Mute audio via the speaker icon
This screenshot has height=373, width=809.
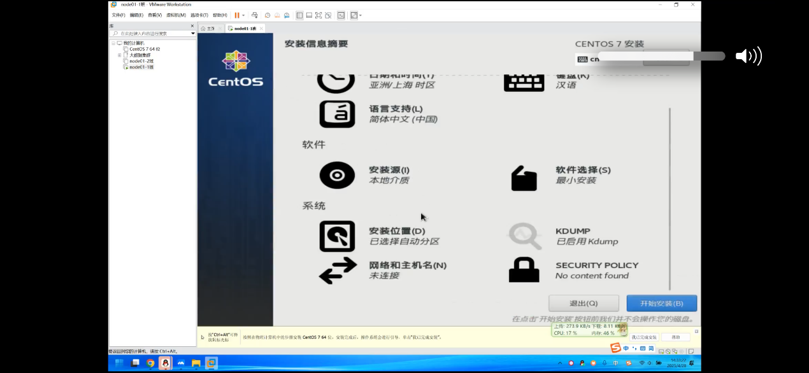coord(749,56)
